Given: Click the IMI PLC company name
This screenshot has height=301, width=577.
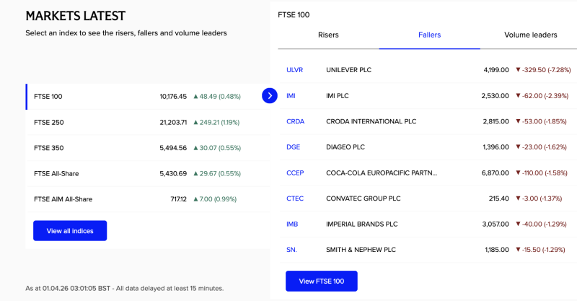Looking at the screenshot, I should point(338,96).
